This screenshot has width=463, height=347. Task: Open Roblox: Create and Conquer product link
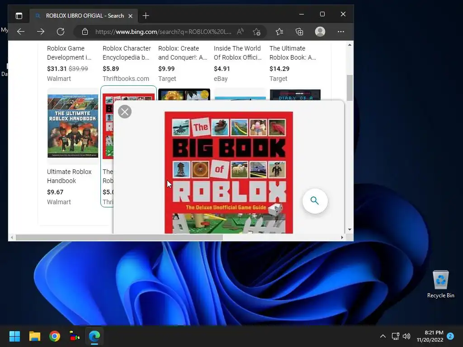tap(183, 53)
